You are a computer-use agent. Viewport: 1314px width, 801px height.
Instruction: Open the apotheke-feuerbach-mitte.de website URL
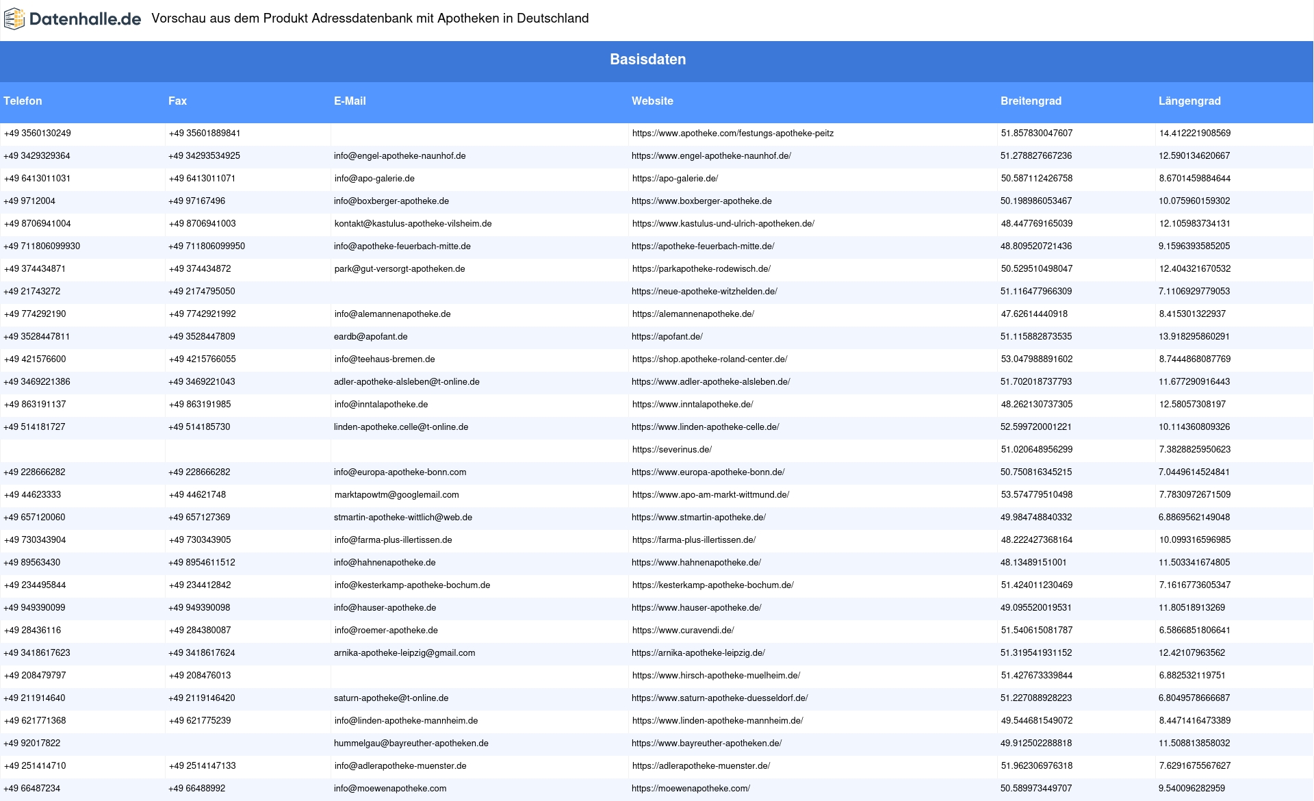(x=704, y=246)
